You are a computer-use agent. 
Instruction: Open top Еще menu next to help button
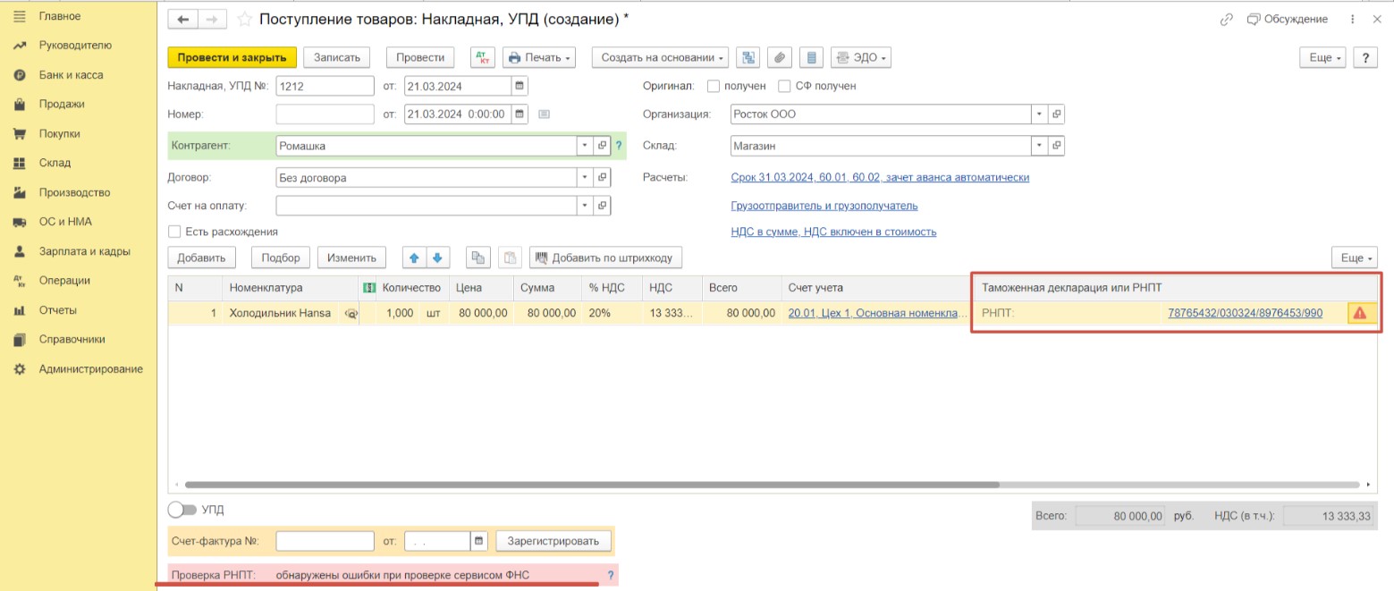(x=1322, y=57)
